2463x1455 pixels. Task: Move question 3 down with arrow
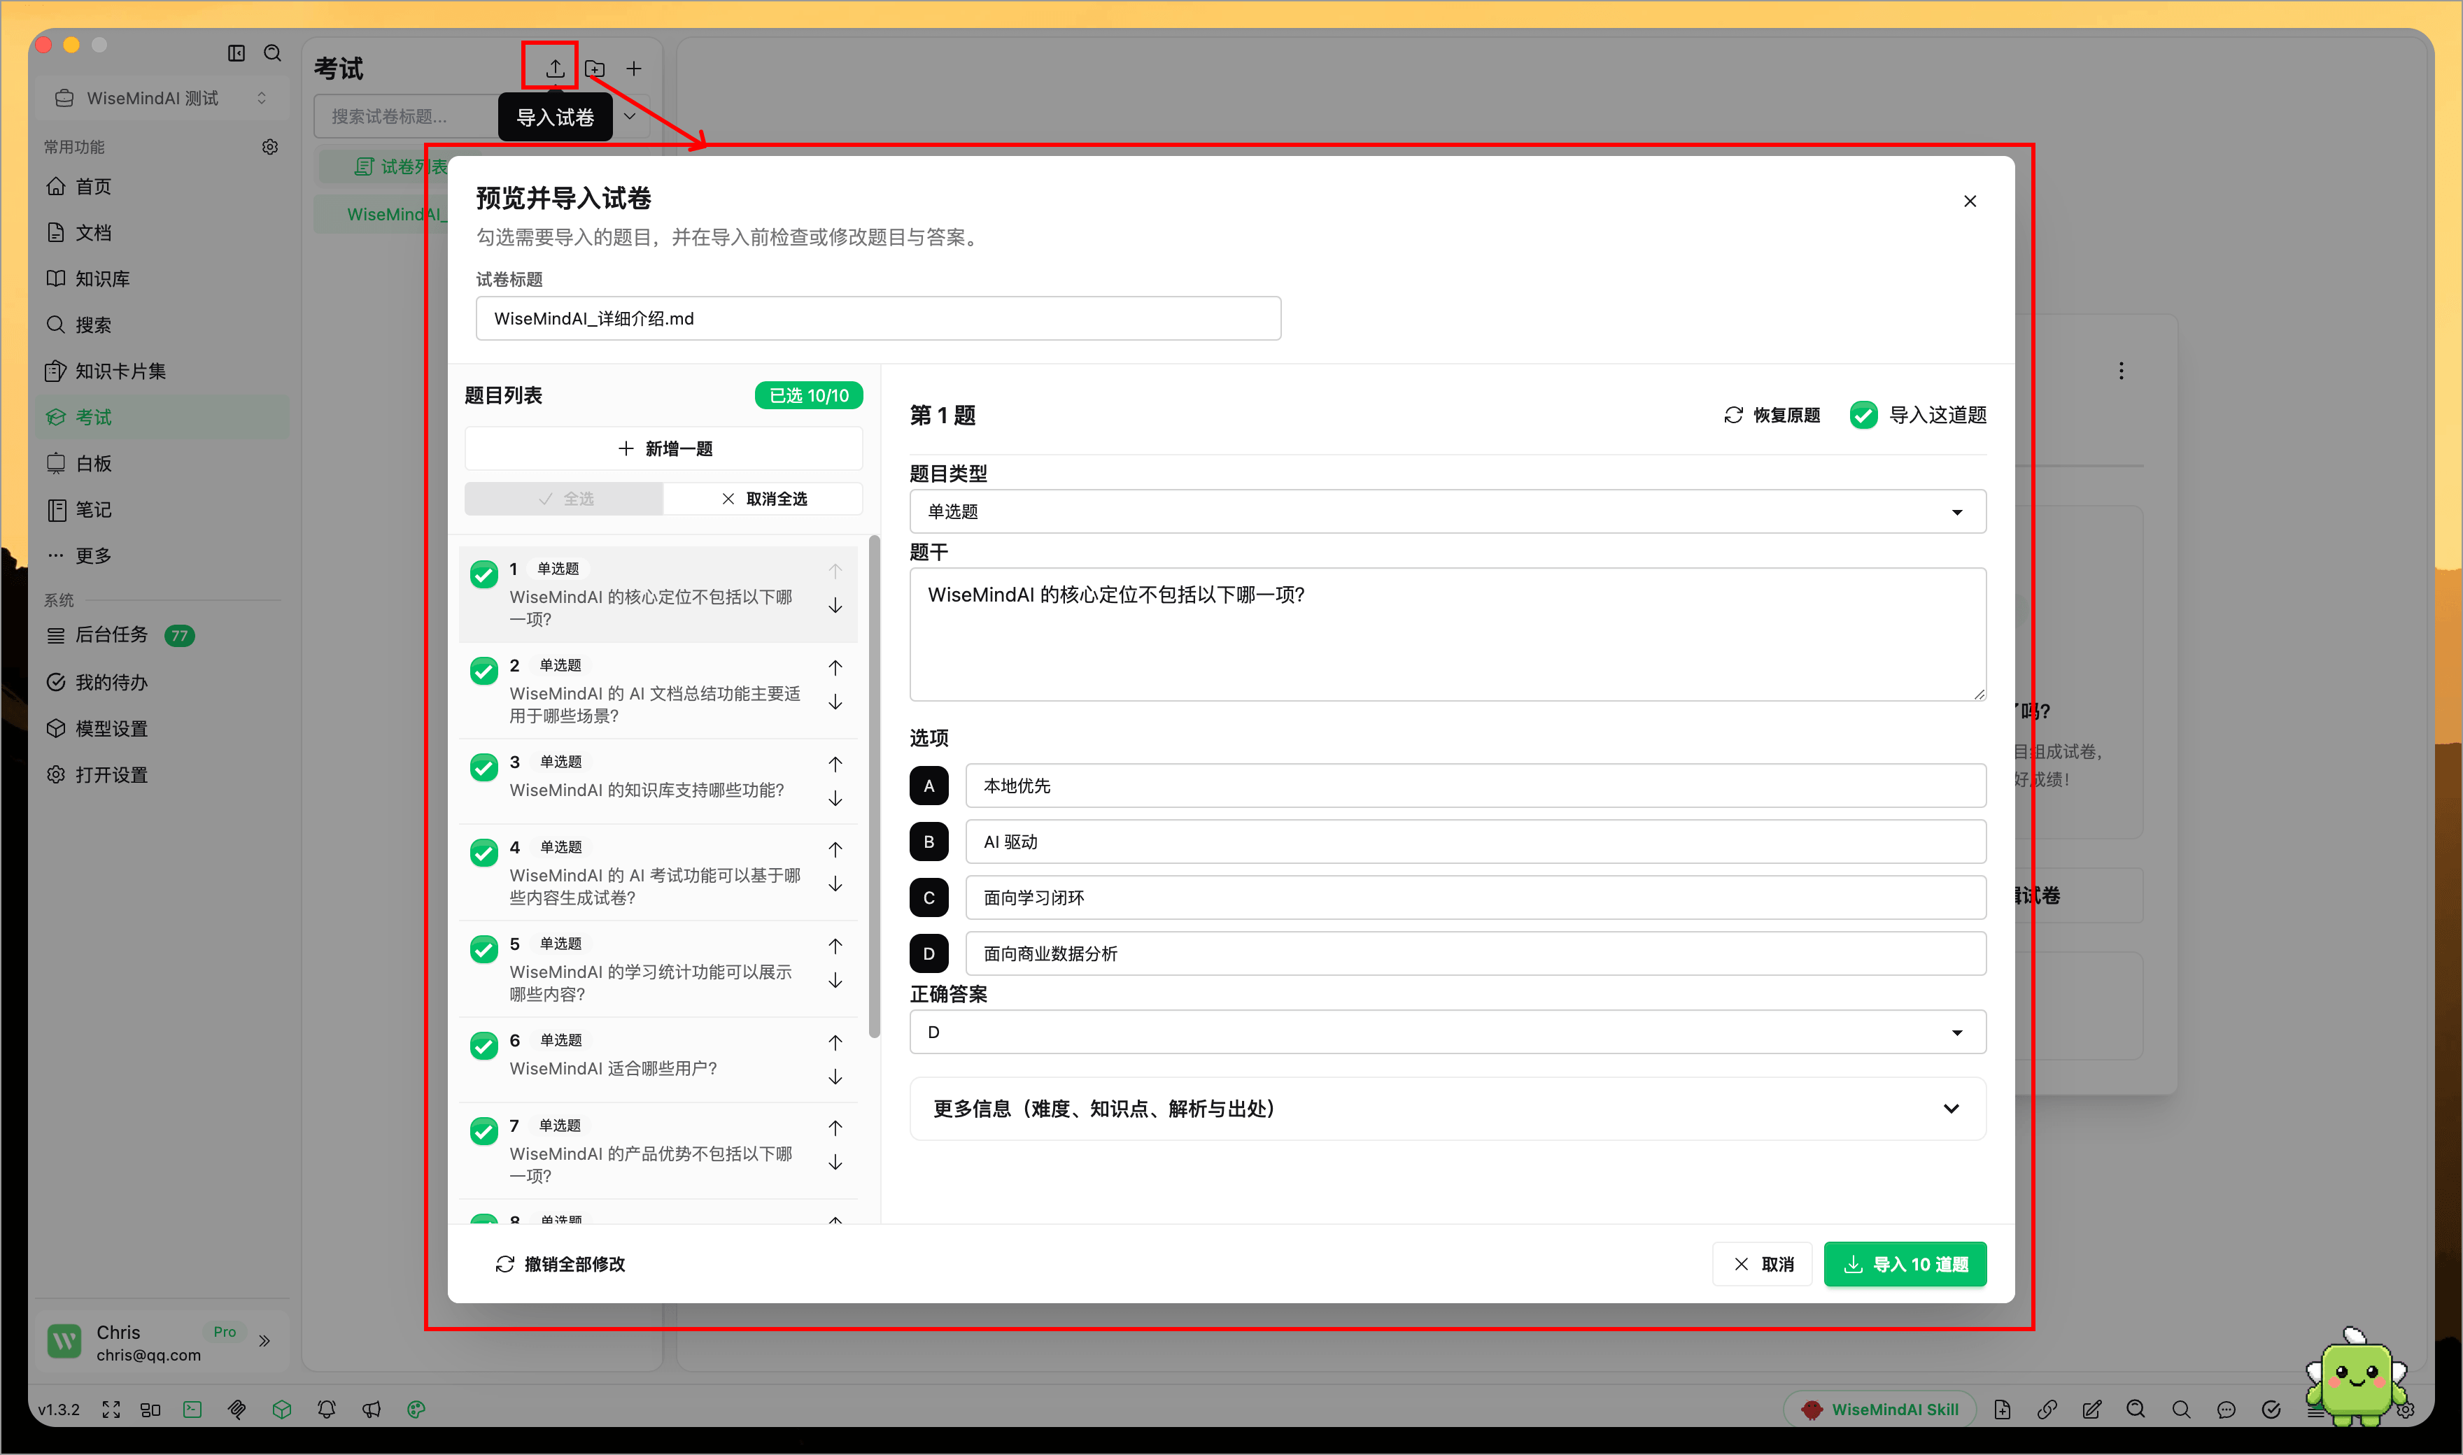pos(835,799)
